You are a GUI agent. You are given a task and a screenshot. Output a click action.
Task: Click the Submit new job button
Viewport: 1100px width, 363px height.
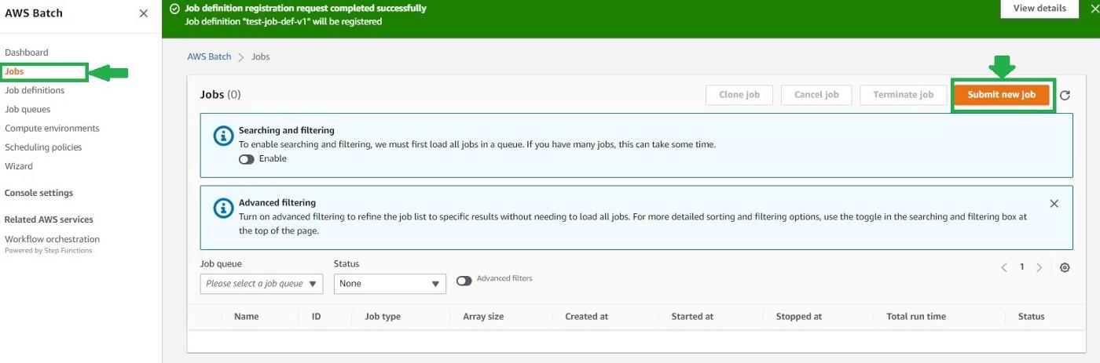click(x=1002, y=95)
